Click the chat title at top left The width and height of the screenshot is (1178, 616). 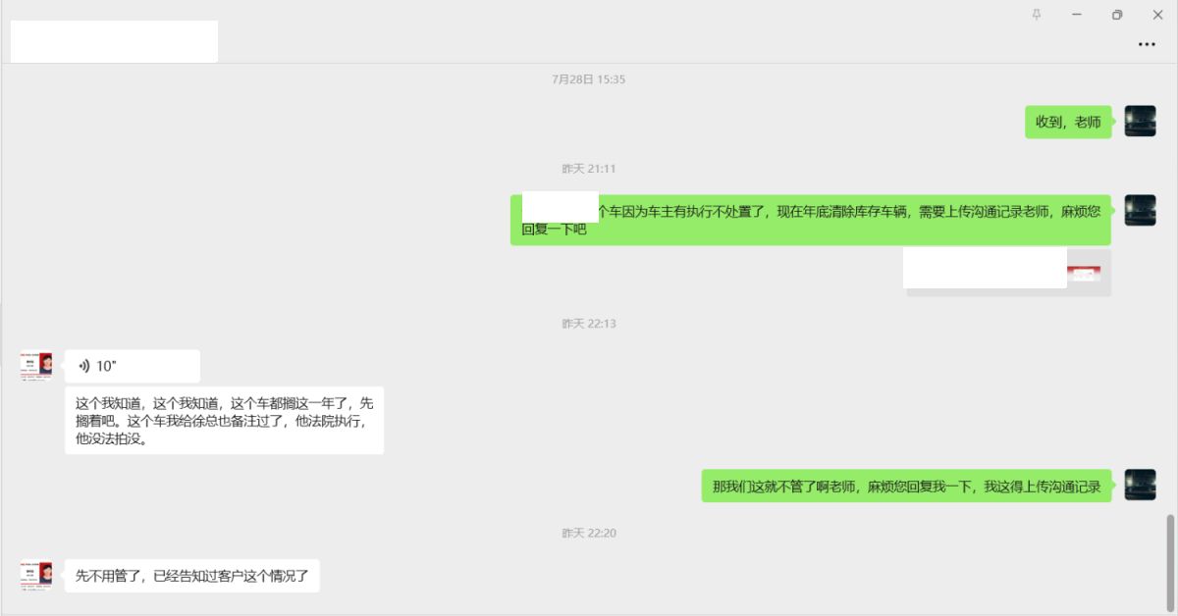114,41
